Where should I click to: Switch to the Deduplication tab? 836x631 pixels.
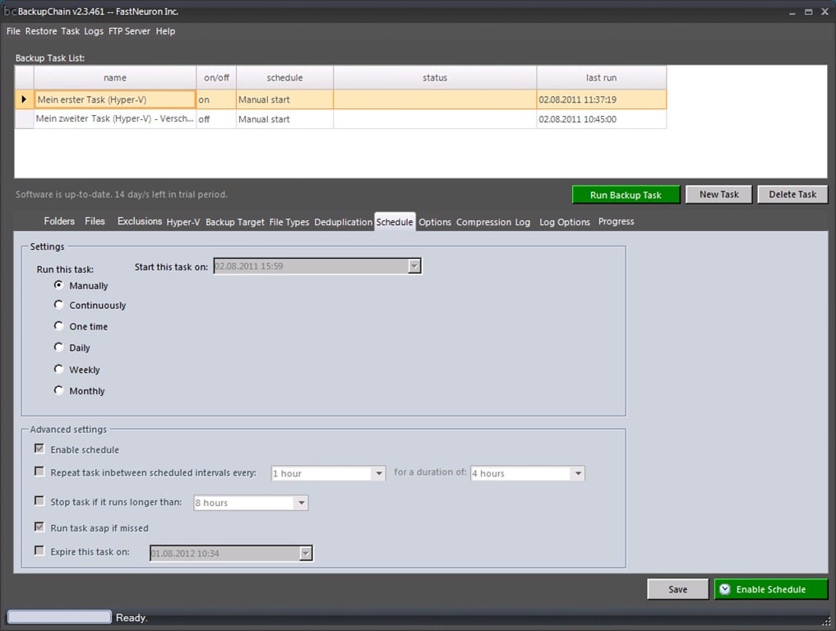click(x=344, y=222)
